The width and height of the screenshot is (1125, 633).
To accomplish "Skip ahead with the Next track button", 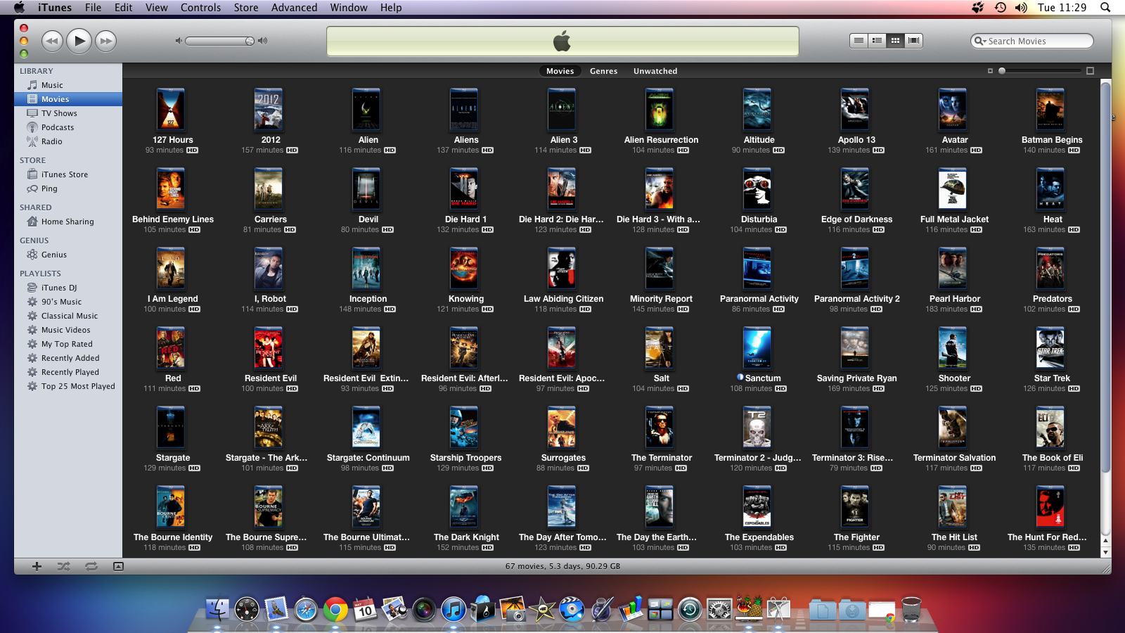I will pos(105,41).
